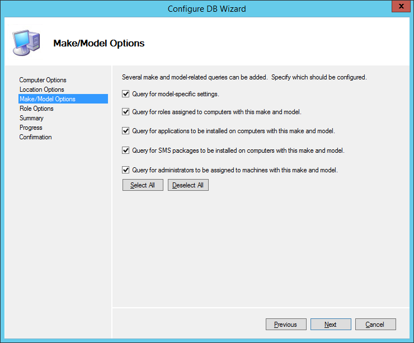
Task: Open Computer Options step in sidebar
Action: [43, 80]
